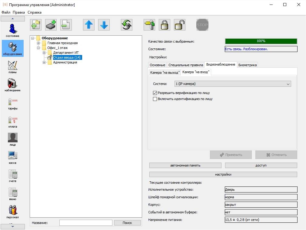Expand the «Администрация» tree node
The width and height of the screenshot is (306, 230).
tap(44, 63)
